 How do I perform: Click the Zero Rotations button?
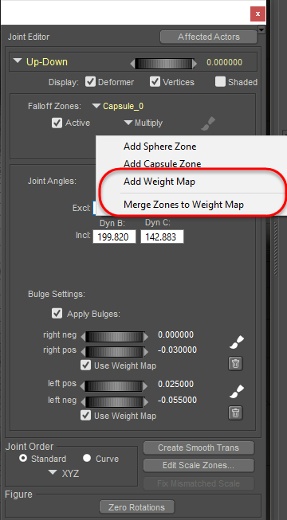click(x=136, y=507)
